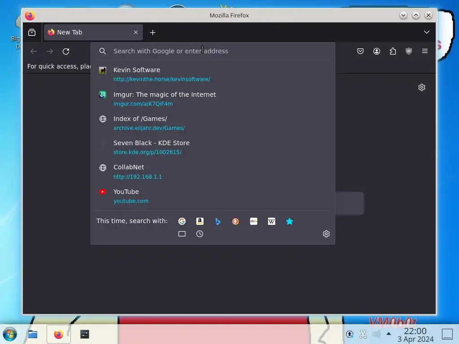Click the Firefox View icon

point(32,32)
